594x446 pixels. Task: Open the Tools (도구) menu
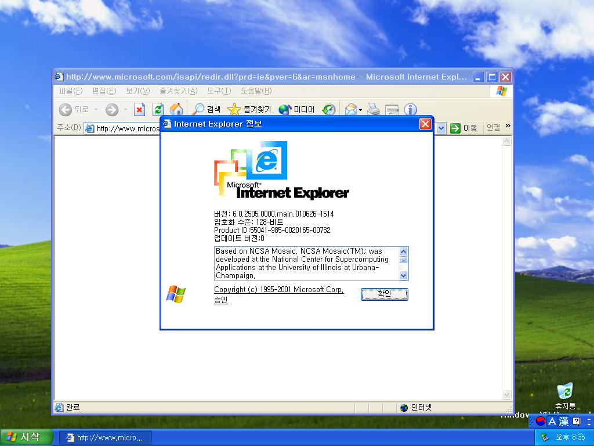[x=219, y=91]
